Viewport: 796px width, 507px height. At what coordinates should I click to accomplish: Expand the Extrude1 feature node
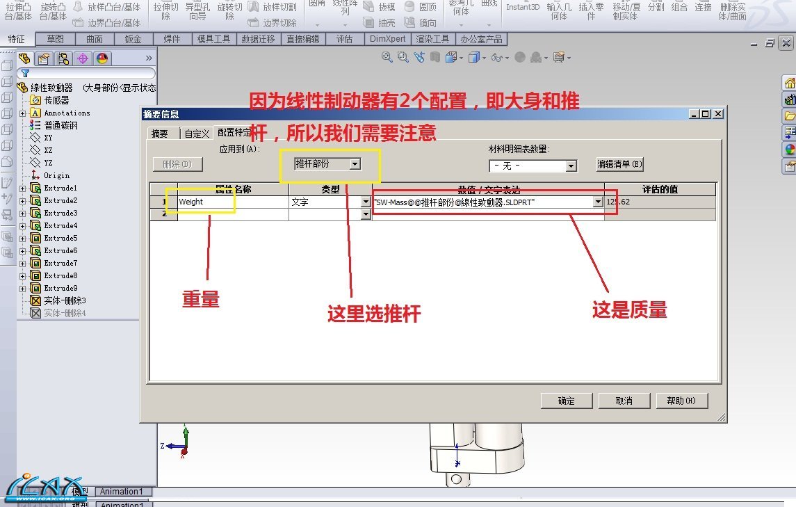coord(22,188)
